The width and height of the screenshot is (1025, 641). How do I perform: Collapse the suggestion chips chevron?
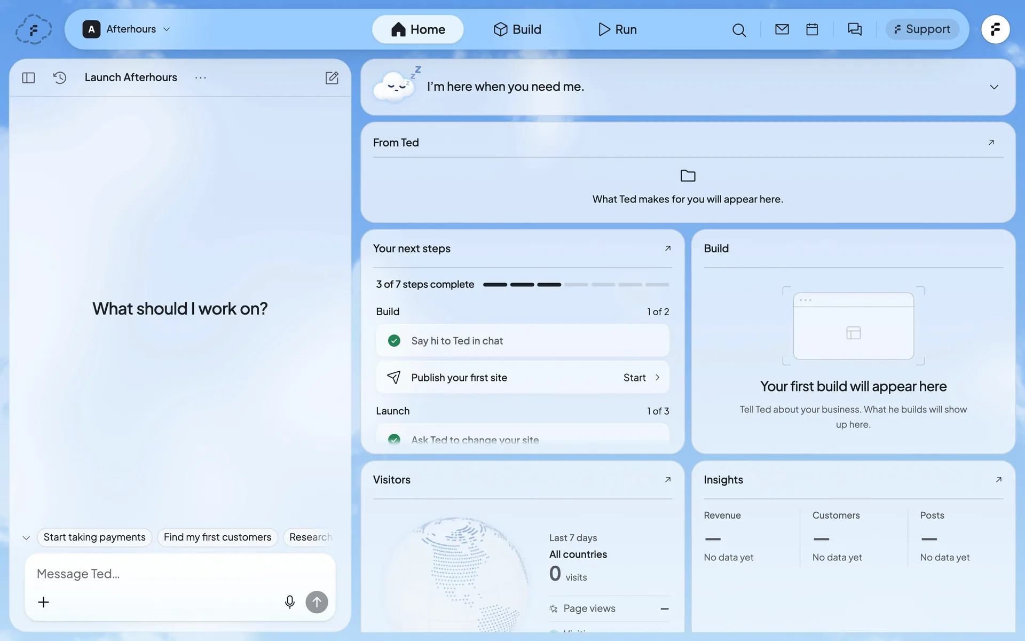click(26, 538)
